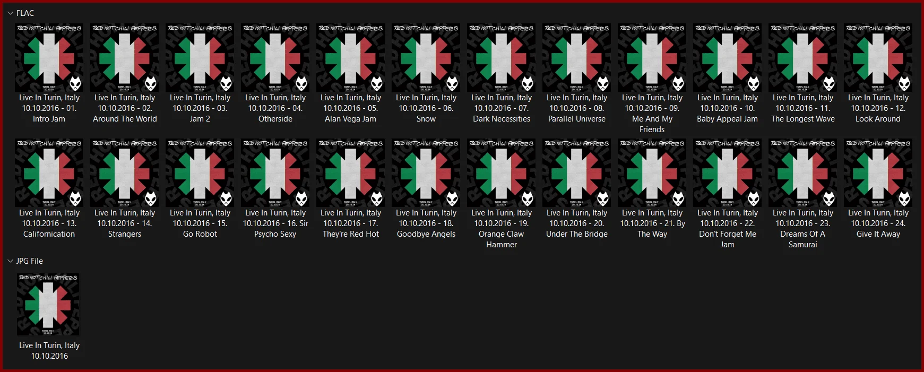Select the 14. Strangers file thumbnail
924x372 pixels.
[125, 173]
